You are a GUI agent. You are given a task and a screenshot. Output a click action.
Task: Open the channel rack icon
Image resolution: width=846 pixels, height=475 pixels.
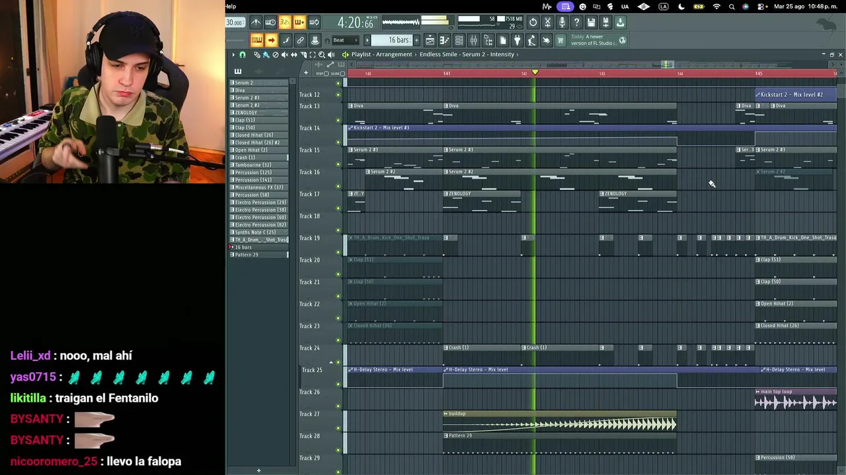coord(459,41)
